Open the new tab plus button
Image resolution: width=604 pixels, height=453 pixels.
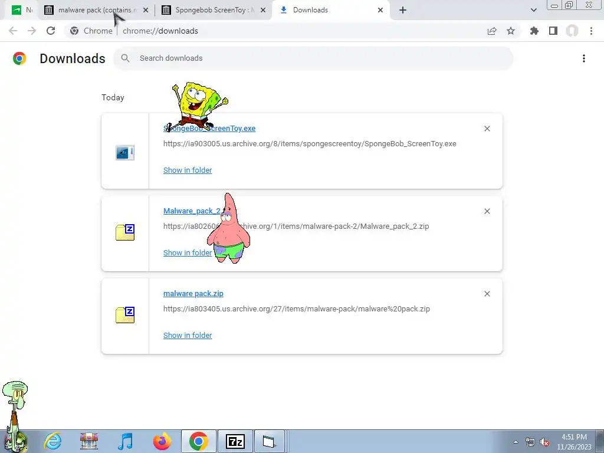coord(403,10)
